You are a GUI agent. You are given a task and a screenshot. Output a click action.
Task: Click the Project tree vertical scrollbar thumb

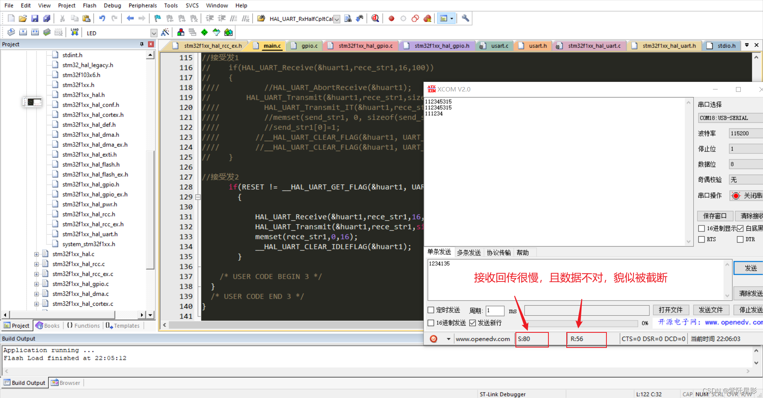pos(150,210)
